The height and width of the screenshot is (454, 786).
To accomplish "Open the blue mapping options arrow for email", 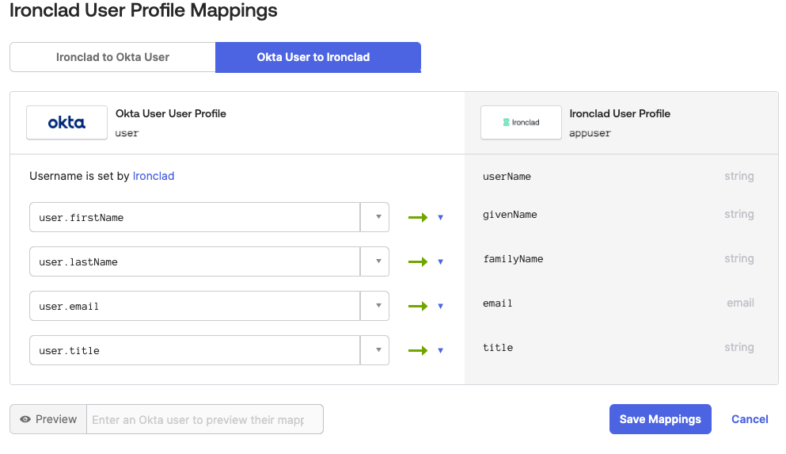I will [x=441, y=306].
